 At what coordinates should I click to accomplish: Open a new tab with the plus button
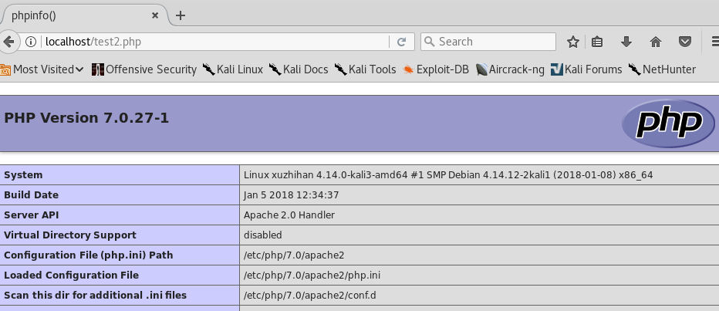[181, 15]
